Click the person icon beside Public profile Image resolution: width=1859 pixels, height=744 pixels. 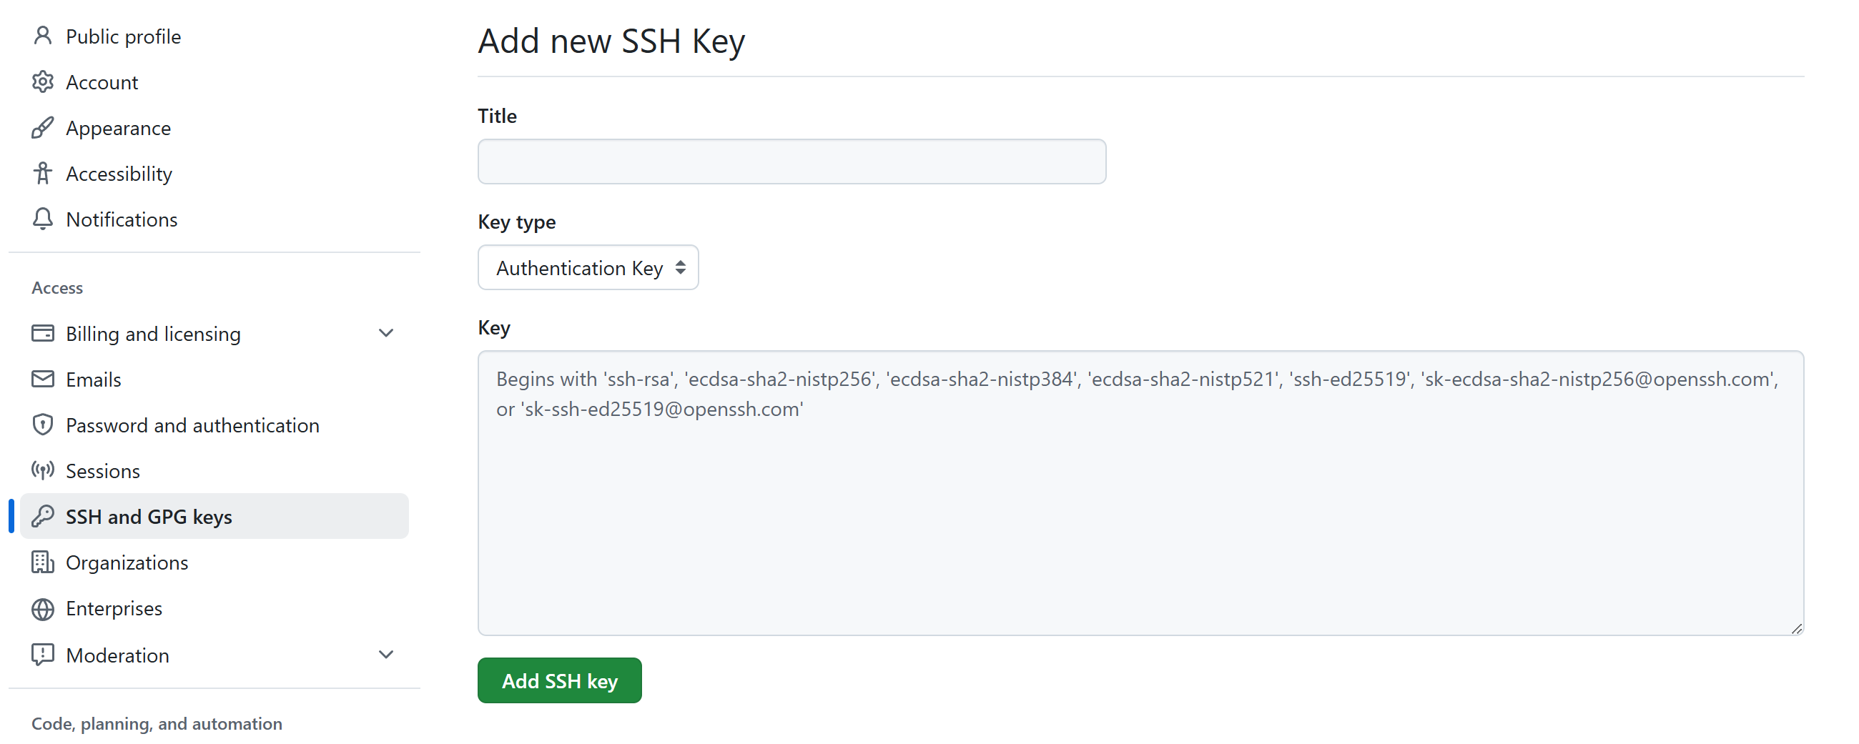click(43, 35)
